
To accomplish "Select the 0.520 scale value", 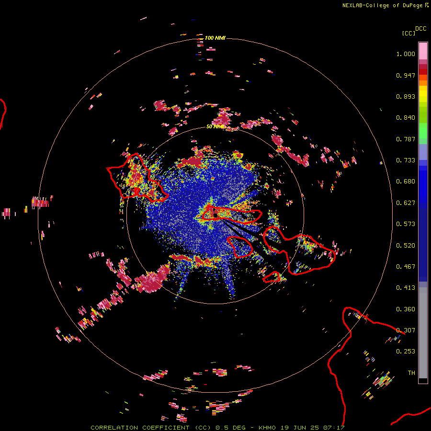I will (x=406, y=246).
